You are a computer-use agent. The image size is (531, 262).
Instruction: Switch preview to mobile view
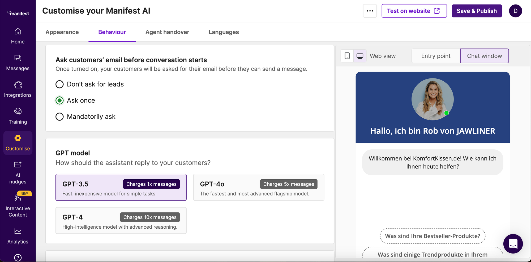[x=347, y=56]
